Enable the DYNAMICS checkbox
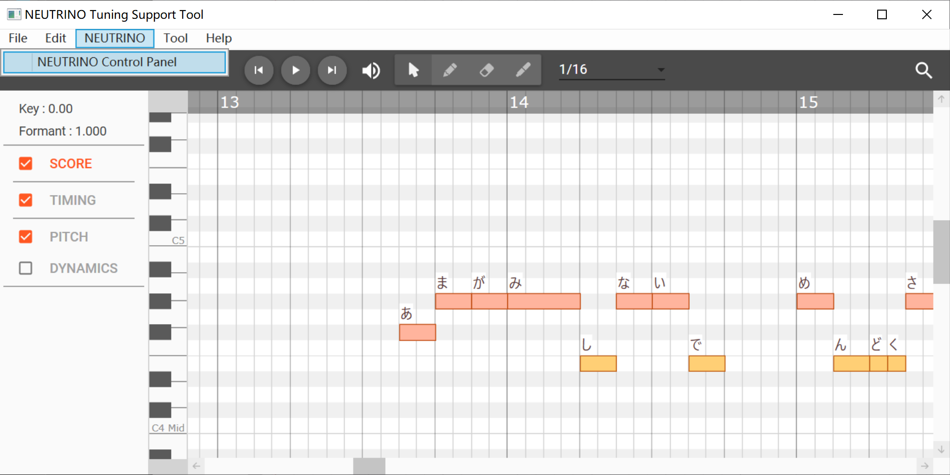The image size is (950, 475). pyautogui.click(x=26, y=268)
